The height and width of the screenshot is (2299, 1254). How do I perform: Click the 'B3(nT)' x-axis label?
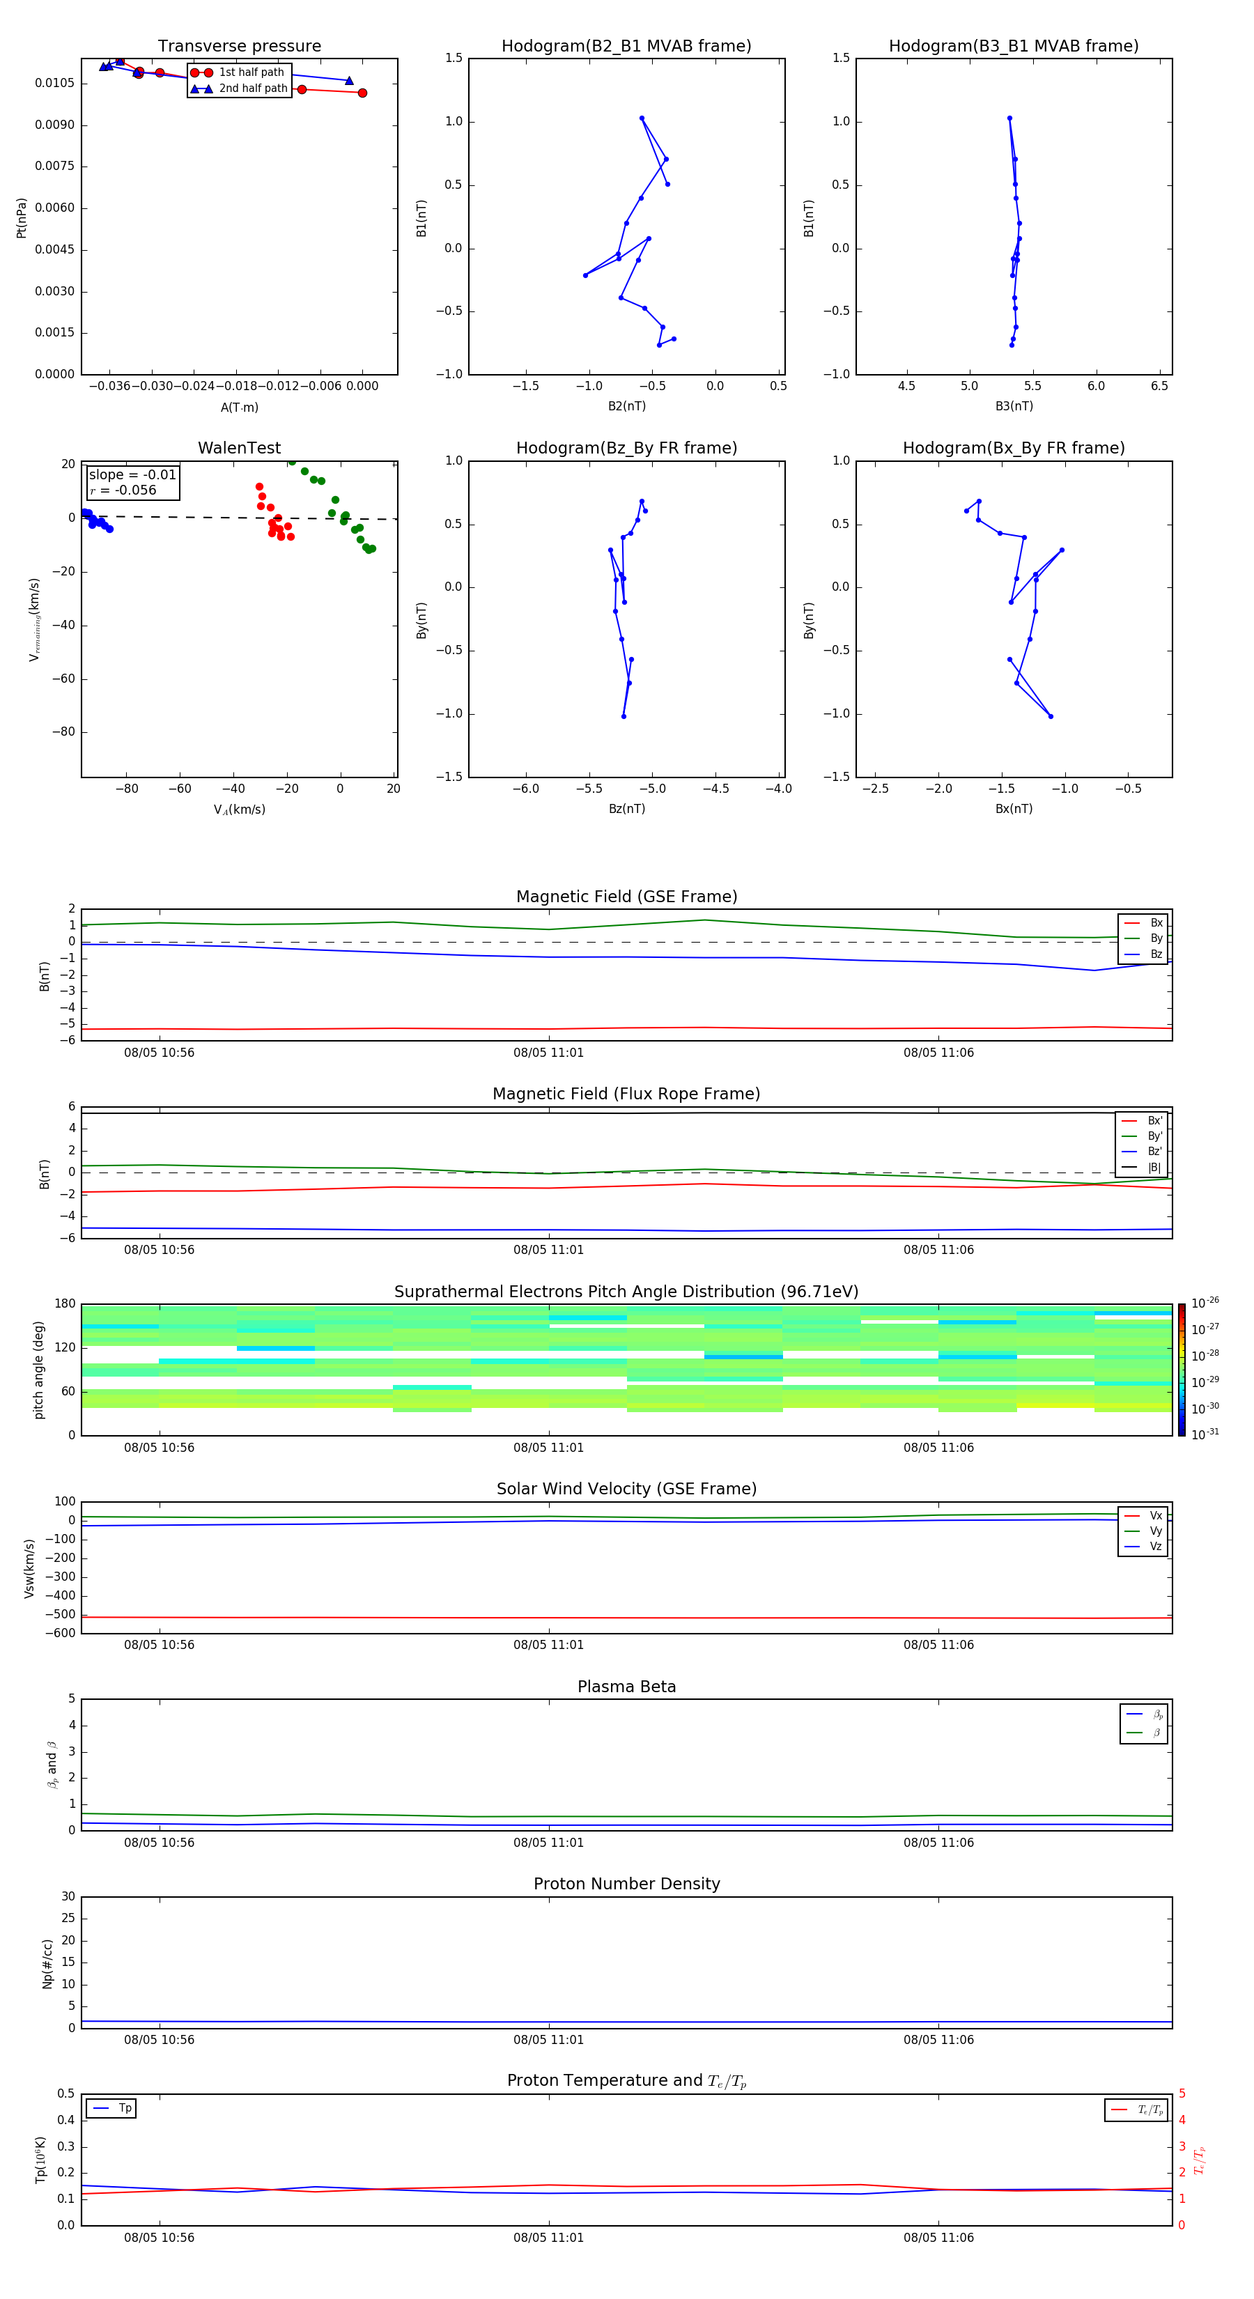point(1014,406)
